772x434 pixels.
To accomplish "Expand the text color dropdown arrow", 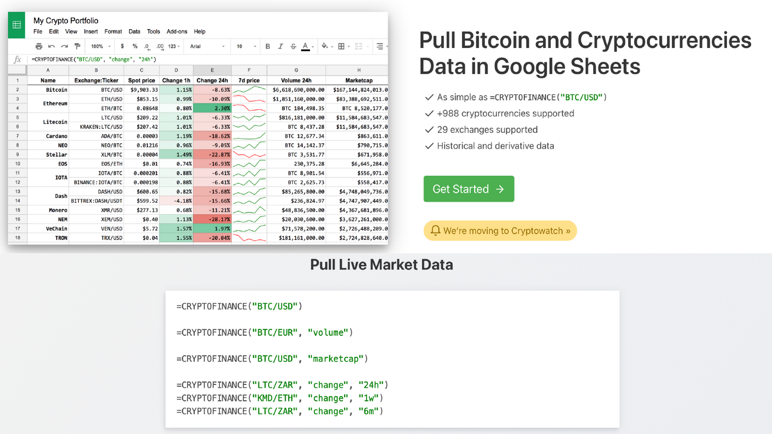I will [x=313, y=46].
